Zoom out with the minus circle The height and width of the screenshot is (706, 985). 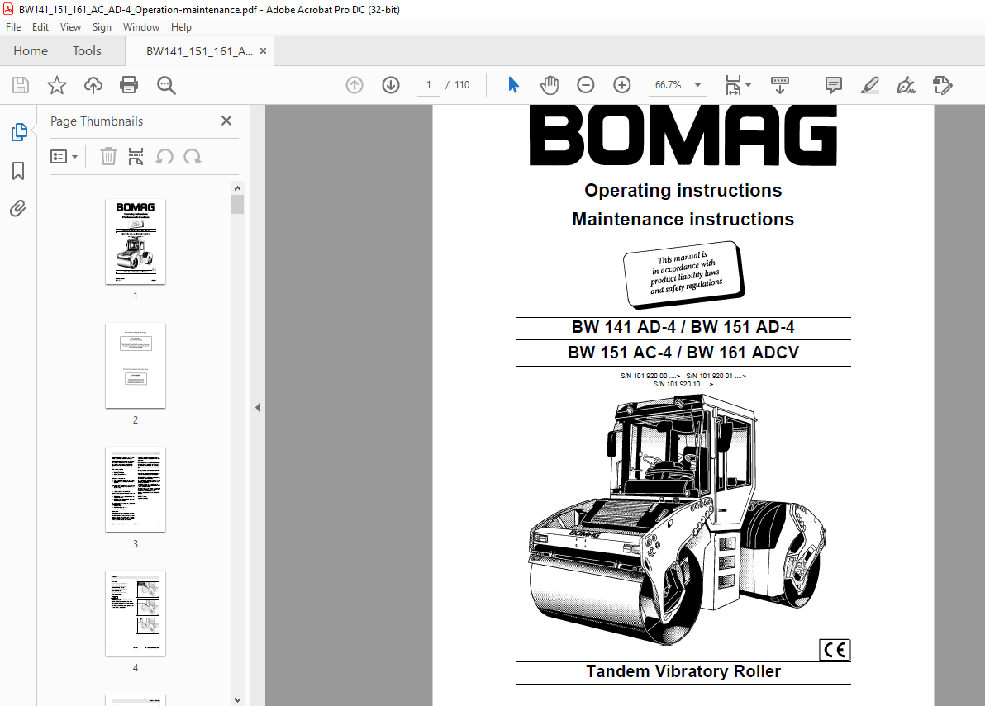pyautogui.click(x=586, y=85)
